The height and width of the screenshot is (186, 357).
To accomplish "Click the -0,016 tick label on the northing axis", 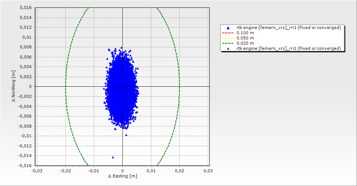I will 25,165.
